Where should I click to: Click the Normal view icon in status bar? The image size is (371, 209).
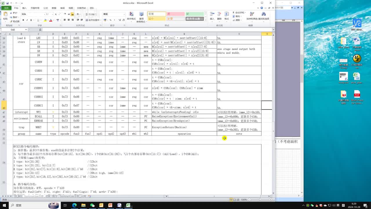(x=231, y=200)
